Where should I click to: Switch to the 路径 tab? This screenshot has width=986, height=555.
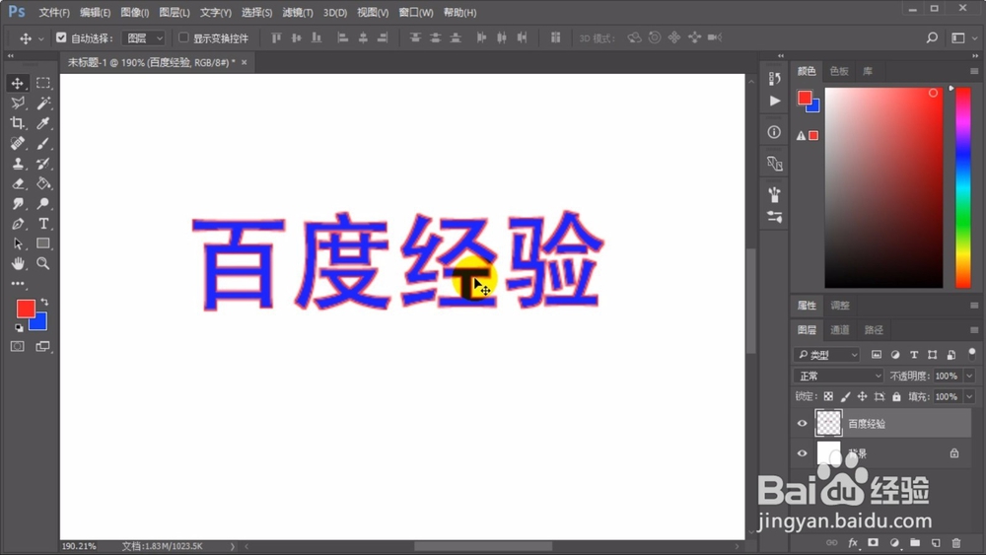(874, 330)
